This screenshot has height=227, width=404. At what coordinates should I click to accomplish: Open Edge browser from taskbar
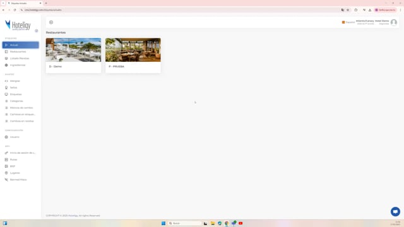pos(220,223)
